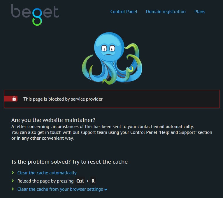This screenshot has width=223, height=198.
Task: Go to Domain registration
Action: point(166,12)
